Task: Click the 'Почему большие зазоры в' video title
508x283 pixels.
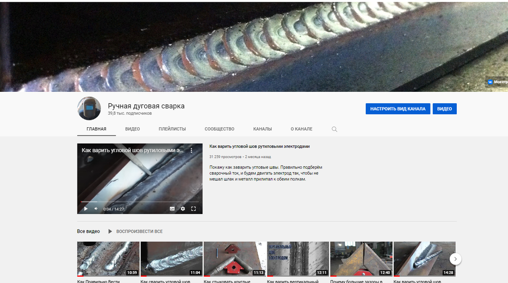Action: [x=356, y=281]
